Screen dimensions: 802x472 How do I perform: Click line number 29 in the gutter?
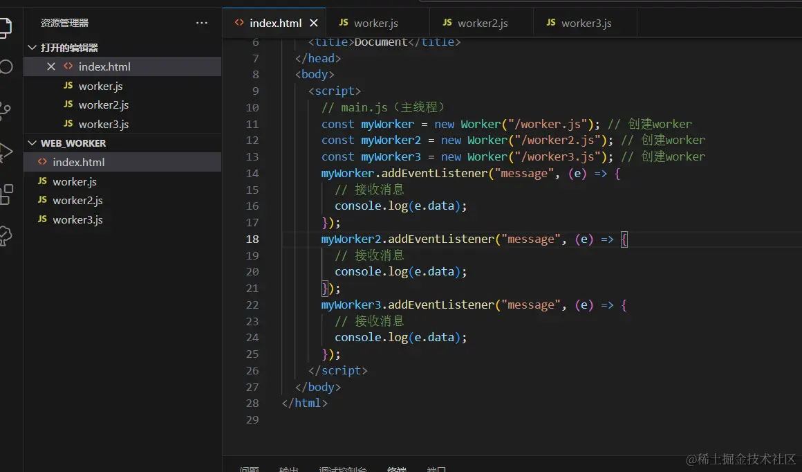pyautogui.click(x=252, y=420)
